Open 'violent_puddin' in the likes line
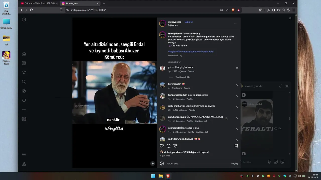Screen dimensions: 321x180 172,152
